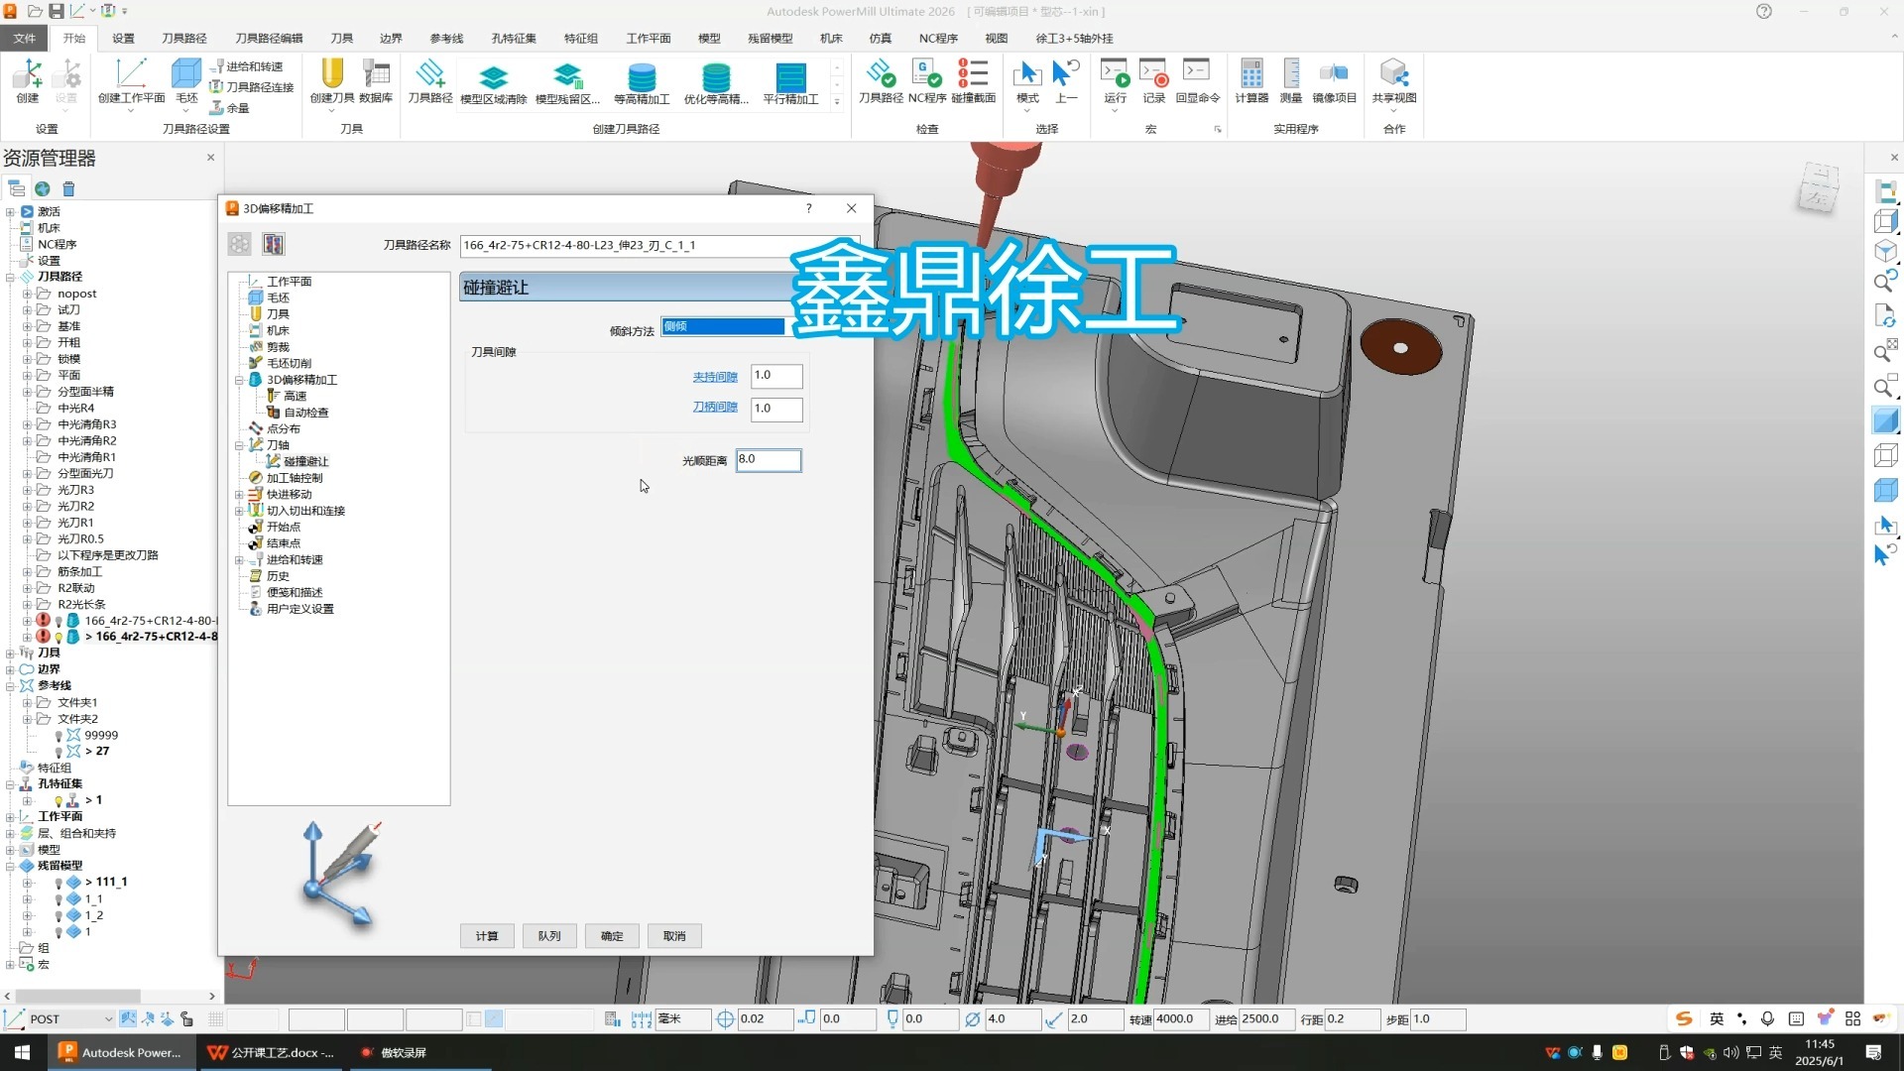
Task: Switch to the NC程序 ribbon tab
Action: click(937, 38)
